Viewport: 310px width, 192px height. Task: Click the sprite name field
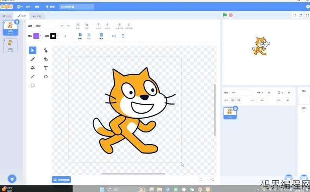[x=241, y=92]
